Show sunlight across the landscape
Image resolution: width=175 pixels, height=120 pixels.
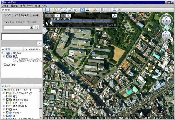87,10
